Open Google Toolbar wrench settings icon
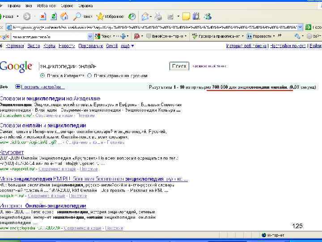 point(297,36)
